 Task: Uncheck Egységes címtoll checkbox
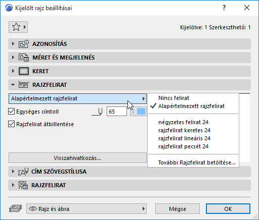11,112
